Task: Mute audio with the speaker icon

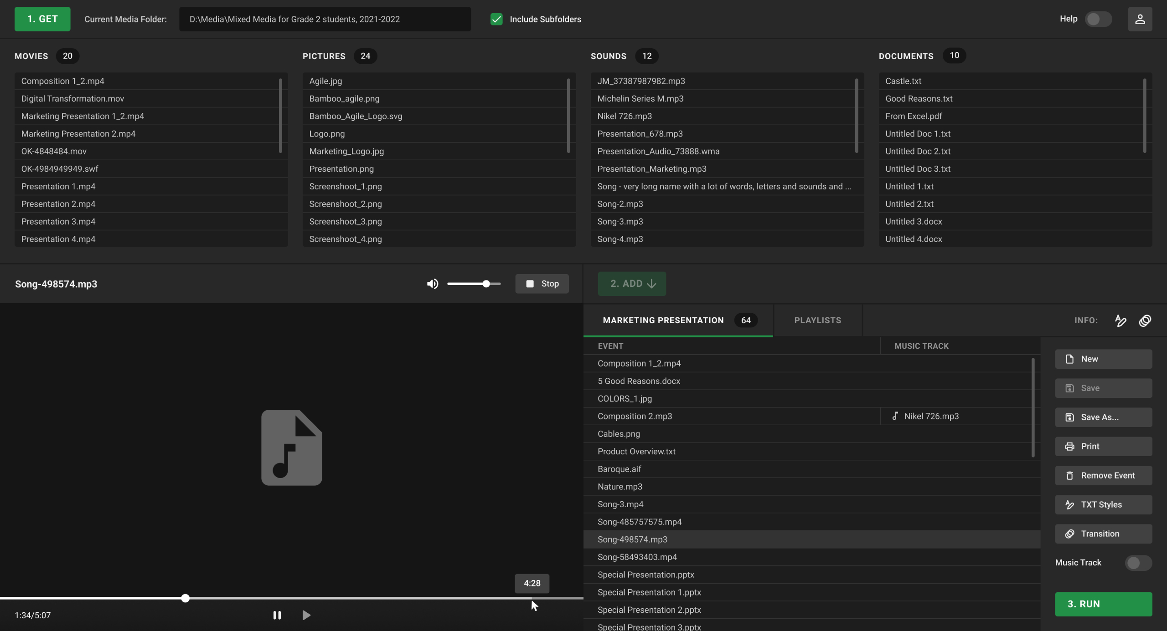Action: pos(432,284)
